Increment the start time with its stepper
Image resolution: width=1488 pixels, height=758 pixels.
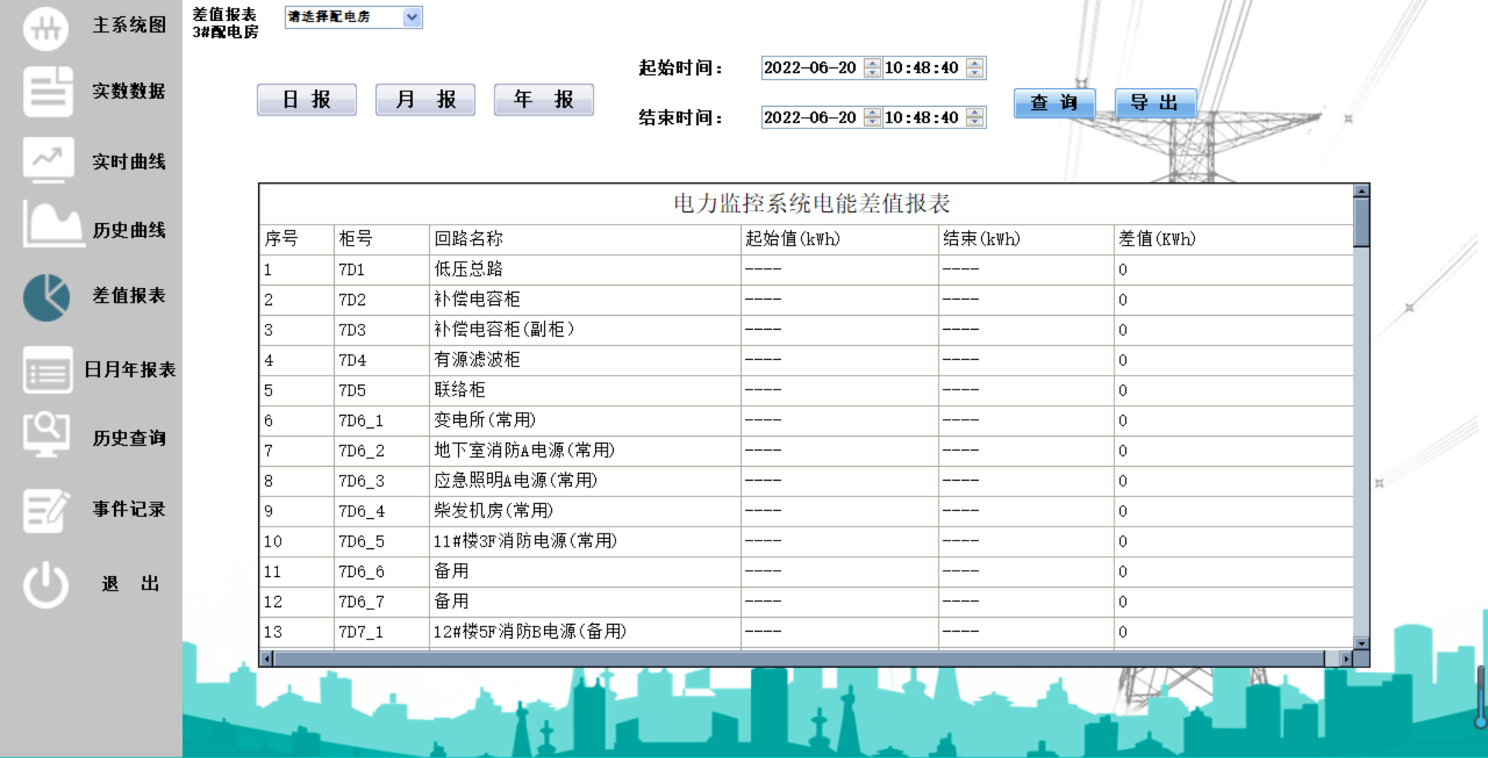pyautogui.click(x=974, y=63)
